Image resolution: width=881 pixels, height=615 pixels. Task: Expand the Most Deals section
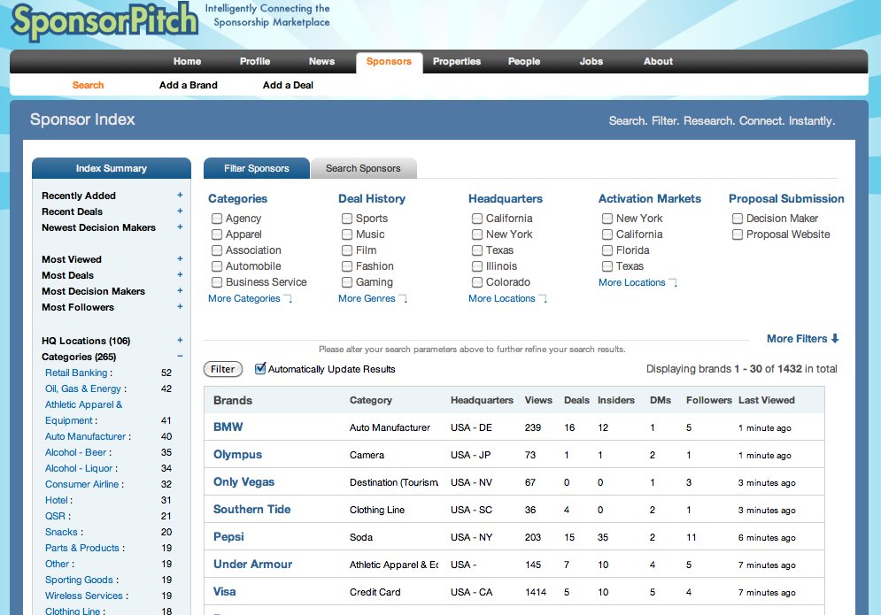180,274
